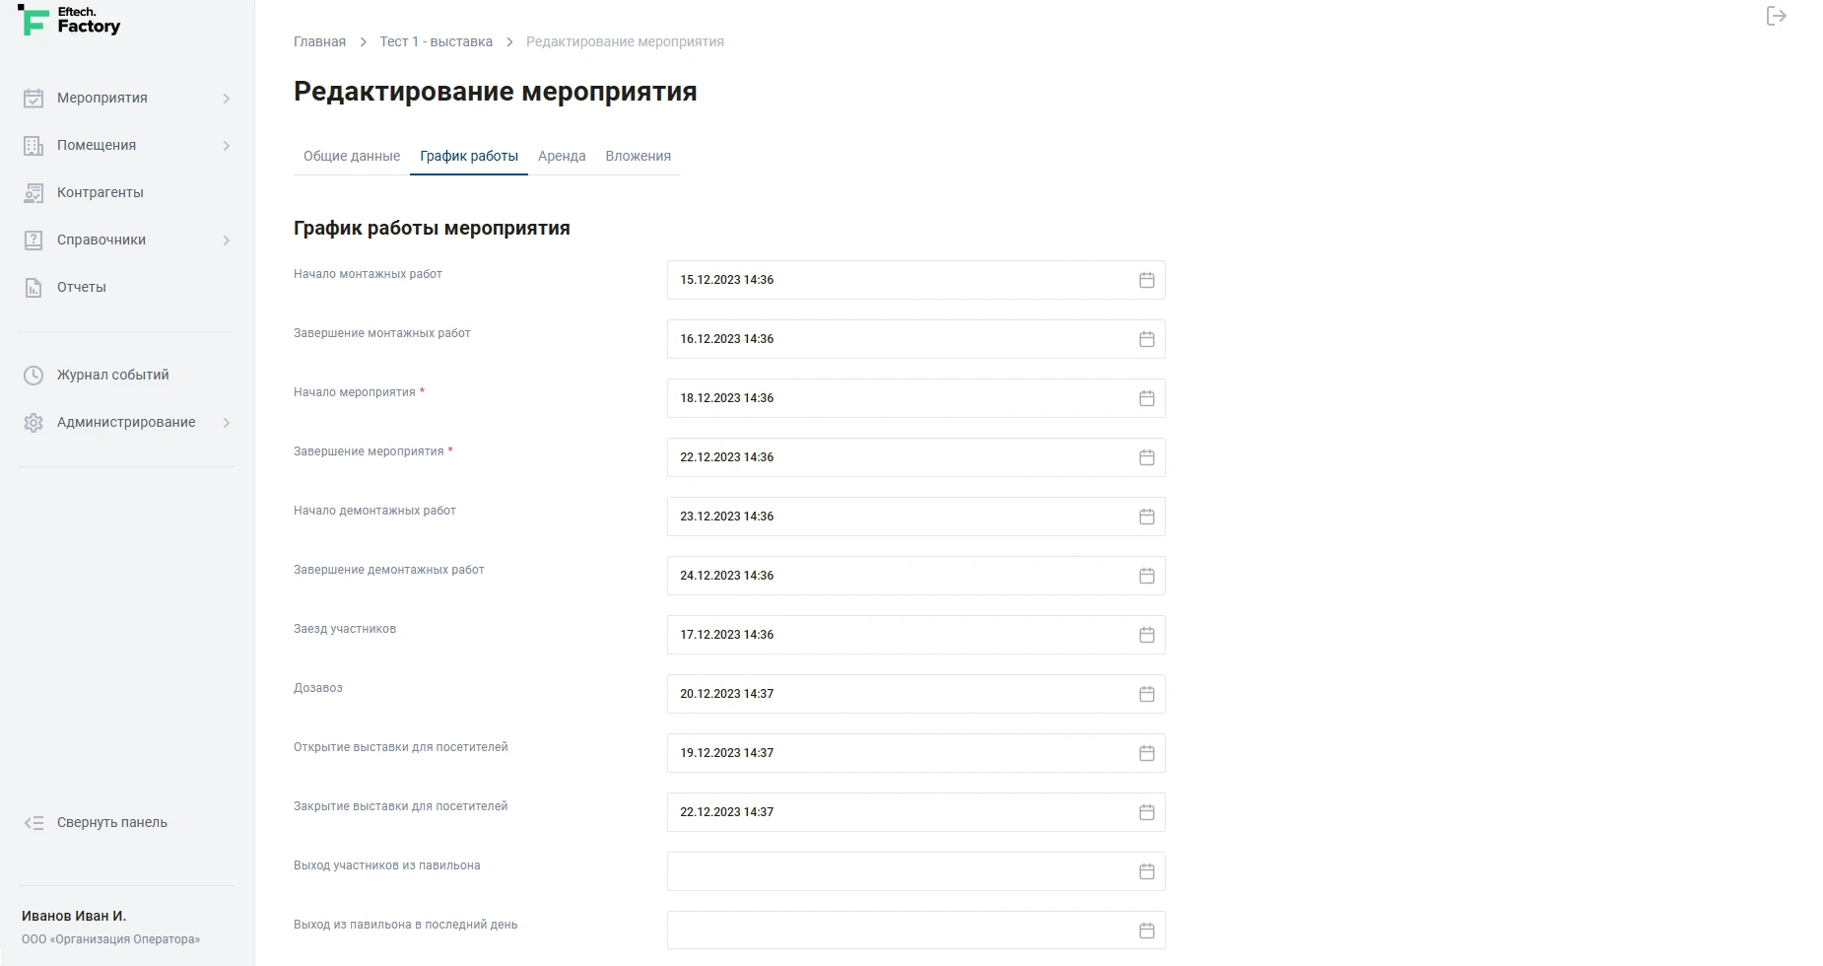Click the 17.12.2023 14:36 date field
Screen dimensions: 1823x966
pyautogui.click(x=915, y=635)
